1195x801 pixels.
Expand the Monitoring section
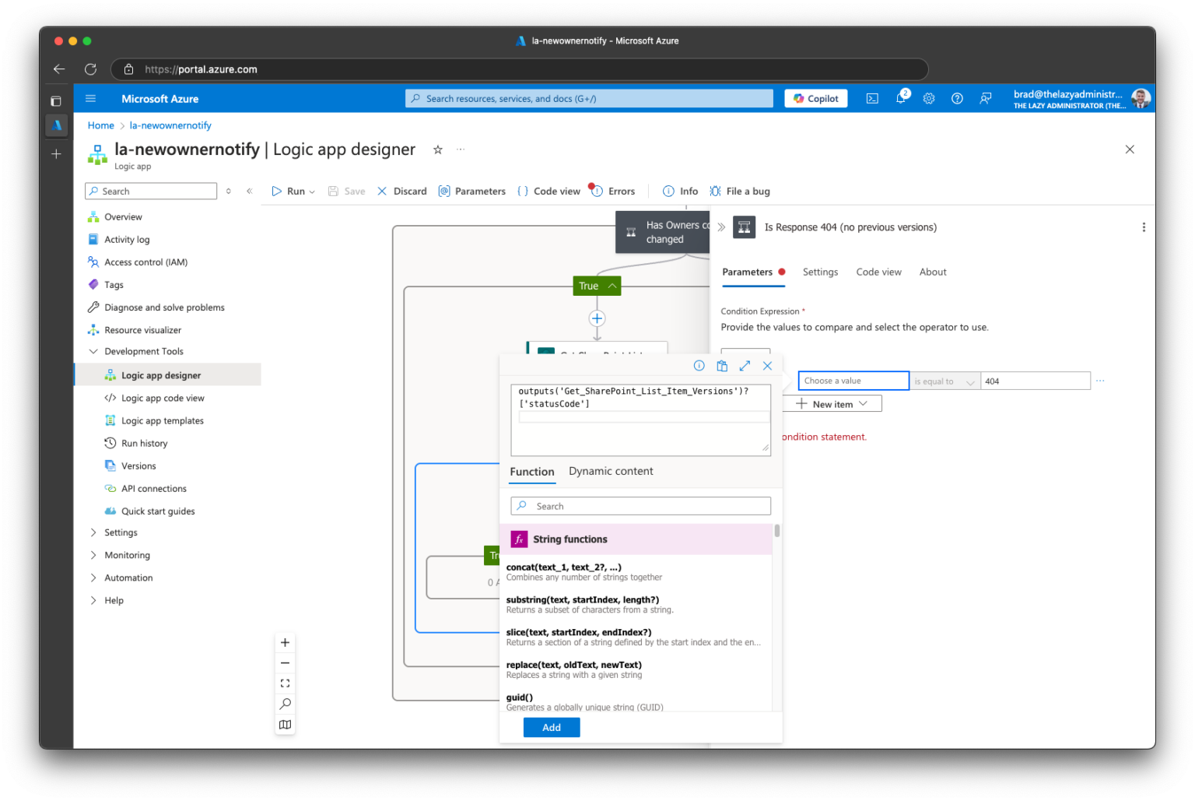pos(93,556)
